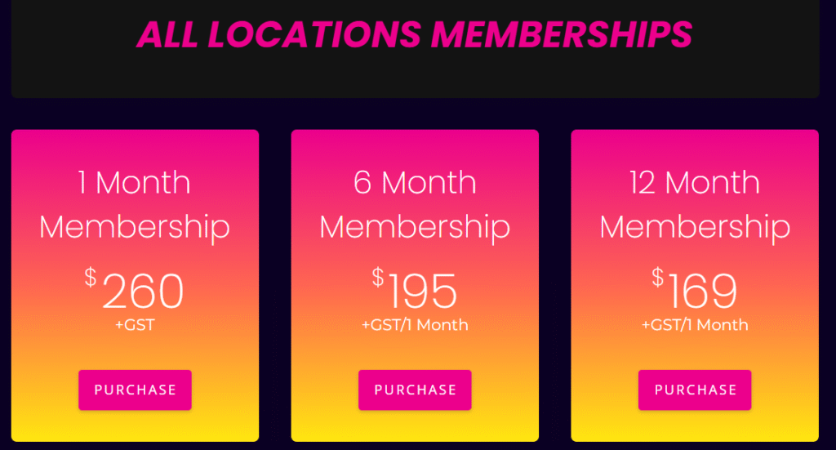Click Purchase for the 1 Month Membership

tap(135, 390)
